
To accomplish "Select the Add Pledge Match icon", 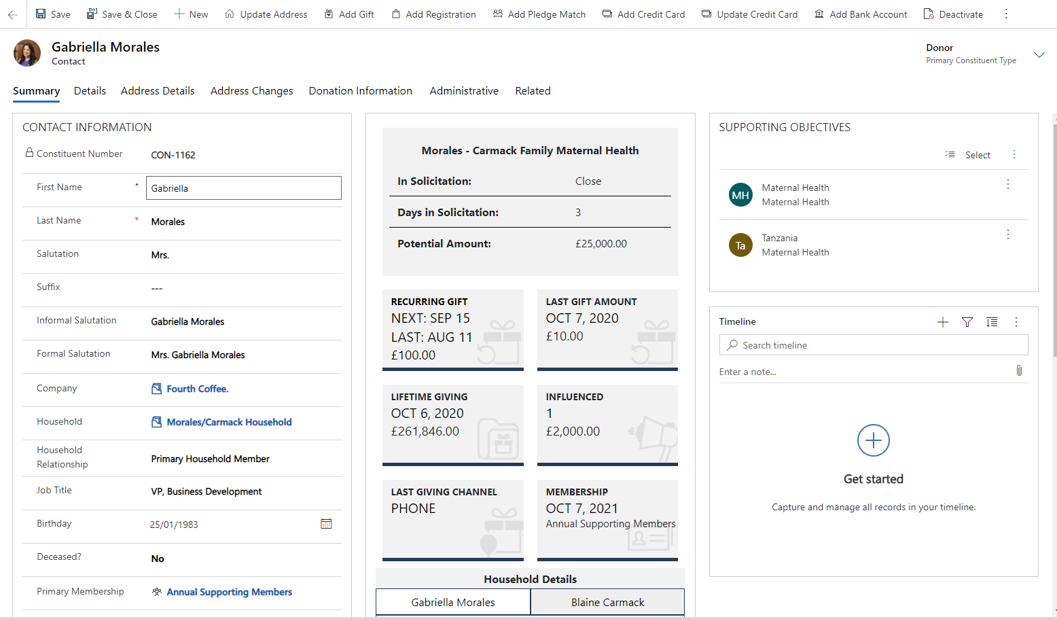I will point(497,14).
